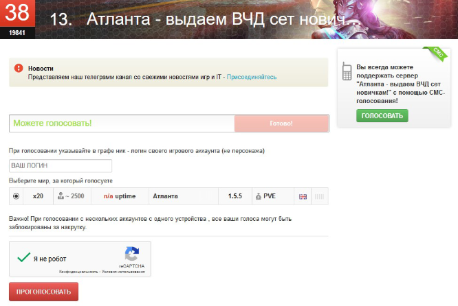Open the Условия использования captcha link
Image resolution: width=458 pixels, height=306 pixels.
[123, 272]
